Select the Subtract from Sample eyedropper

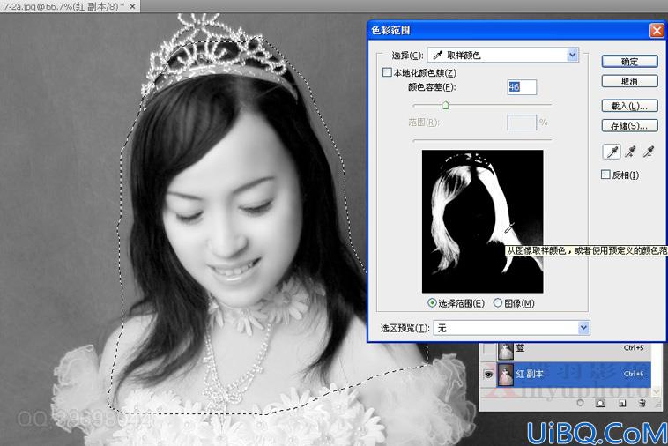click(x=649, y=152)
